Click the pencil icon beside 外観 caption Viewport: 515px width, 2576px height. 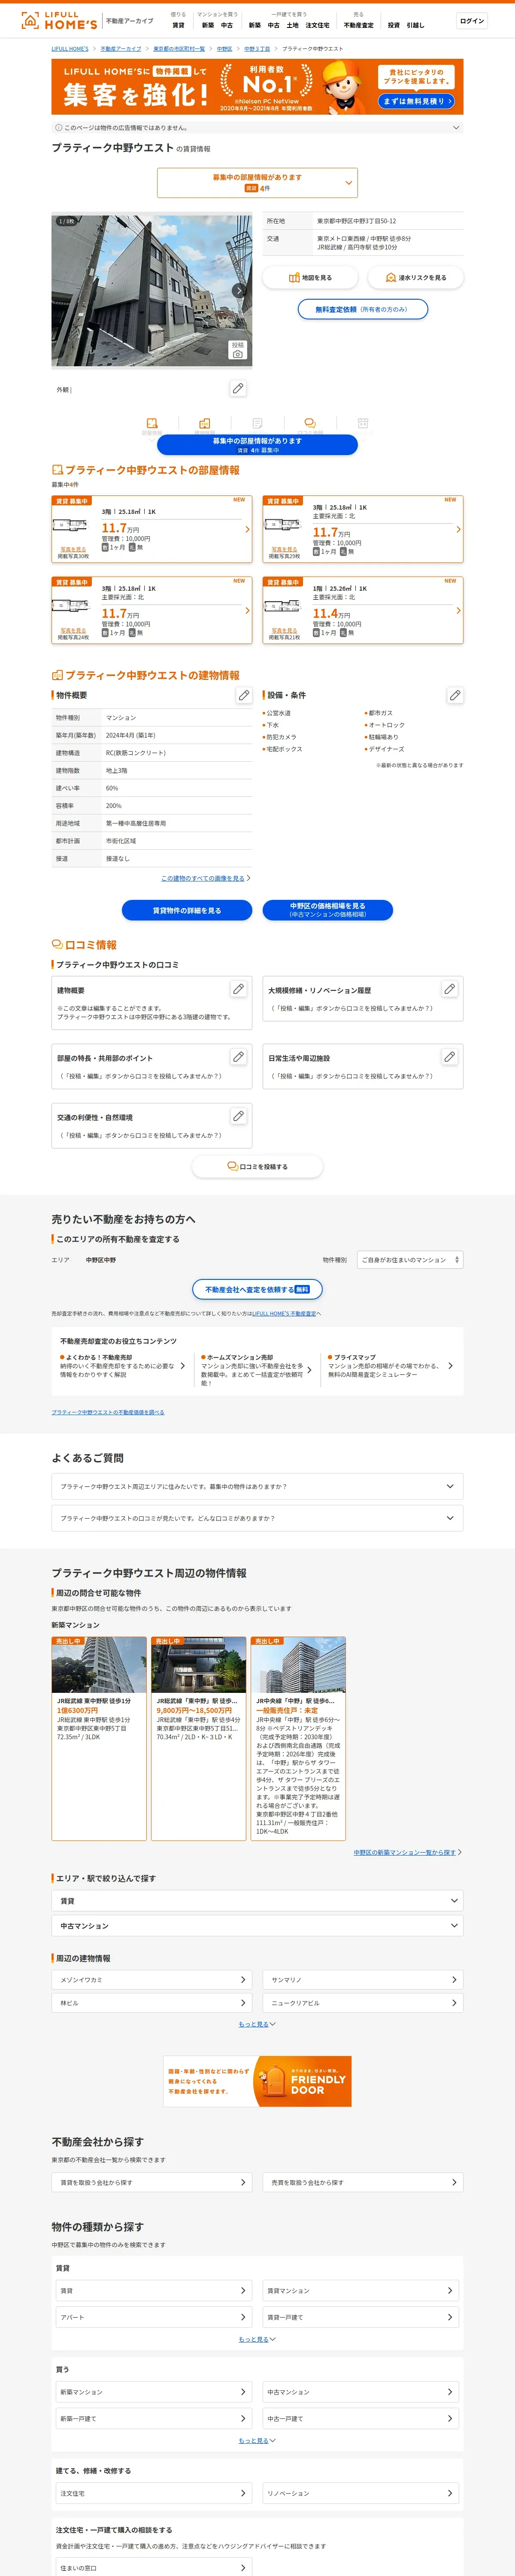point(238,388)
